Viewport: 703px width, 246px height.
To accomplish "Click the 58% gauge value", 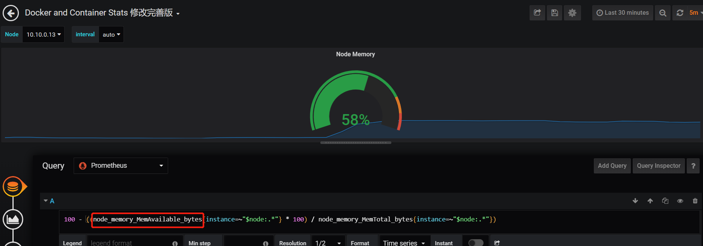I will [x=355, y=120].
